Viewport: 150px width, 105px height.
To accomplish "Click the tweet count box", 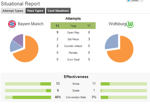I will [x=142, y=0].
